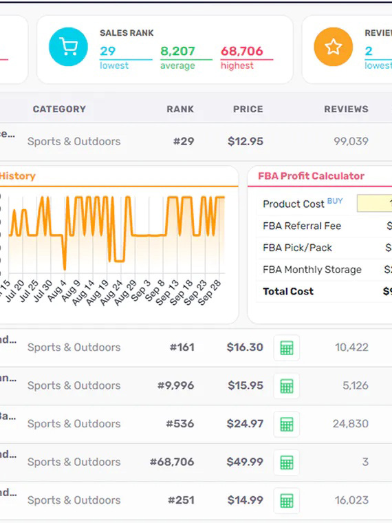Click the FBA Pick/Pack label
Viewport: 392px width, 523px height.
297,248
